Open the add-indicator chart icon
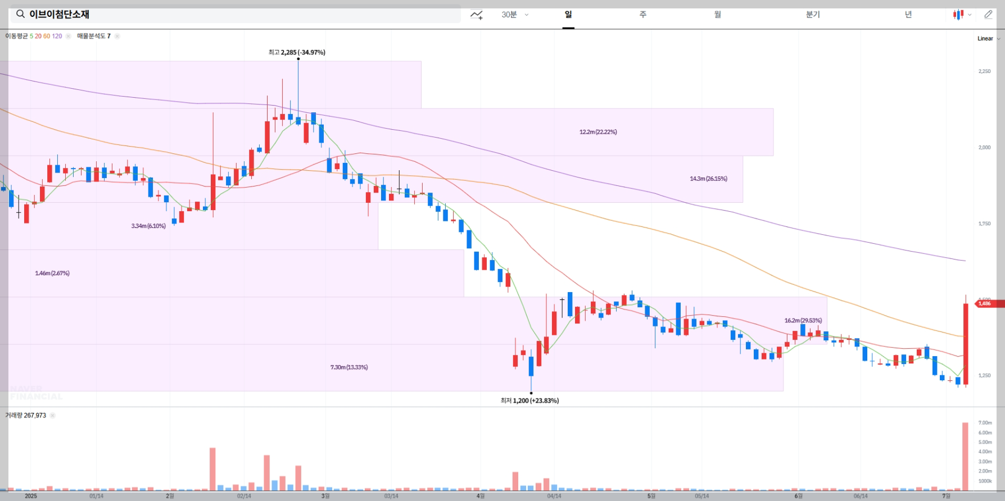This screenshot has width=1005, height=501. point(477,15)
